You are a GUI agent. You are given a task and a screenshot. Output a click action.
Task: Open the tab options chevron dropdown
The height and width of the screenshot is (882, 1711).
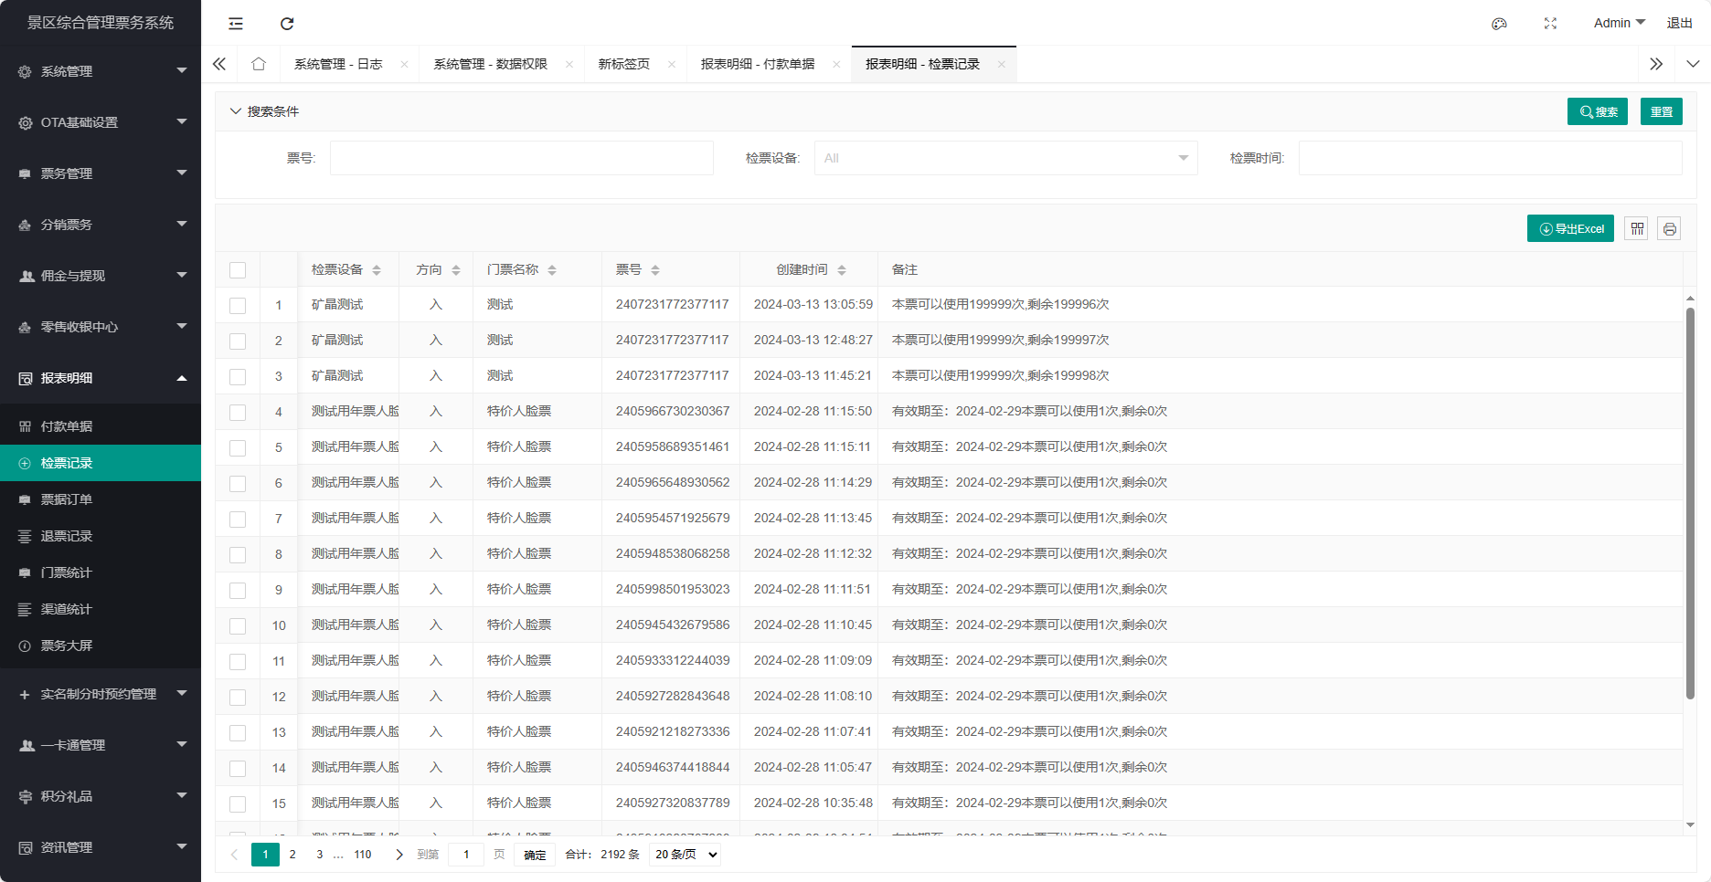coord(1693,64)
